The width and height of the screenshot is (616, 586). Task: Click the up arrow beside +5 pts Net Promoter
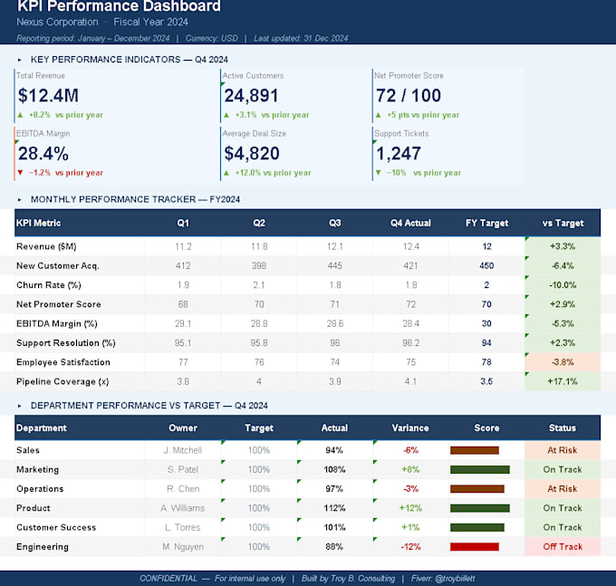point(378,115)
